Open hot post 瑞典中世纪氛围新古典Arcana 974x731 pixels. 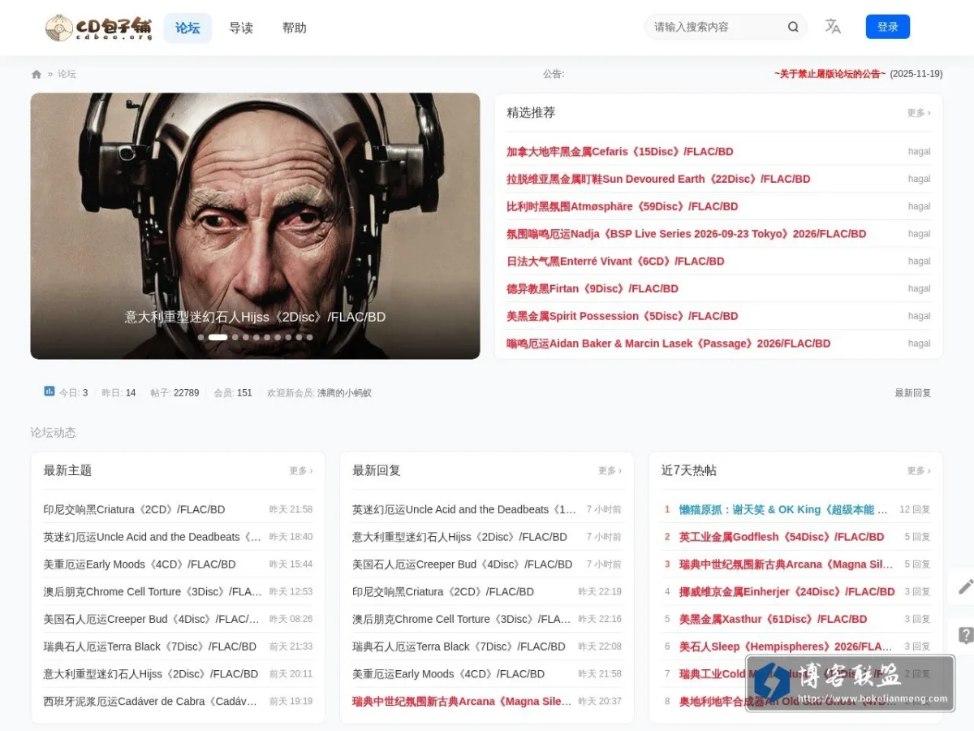point(786,564)
